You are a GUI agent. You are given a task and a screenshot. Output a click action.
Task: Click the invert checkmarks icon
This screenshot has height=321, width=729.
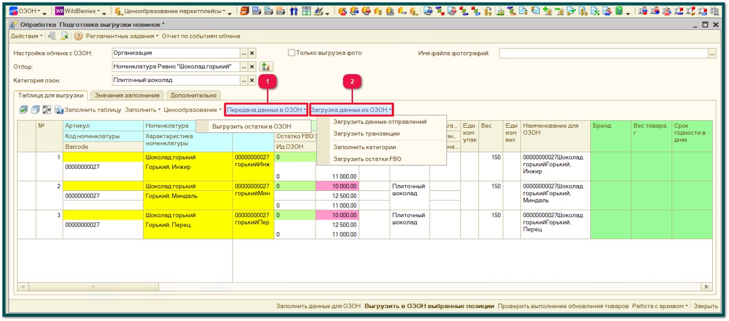tap(47, 110)
